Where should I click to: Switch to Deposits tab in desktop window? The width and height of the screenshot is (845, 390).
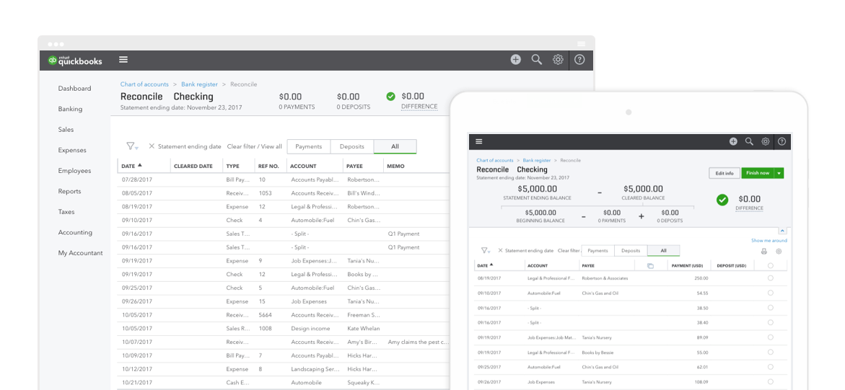tap(352, 146)
